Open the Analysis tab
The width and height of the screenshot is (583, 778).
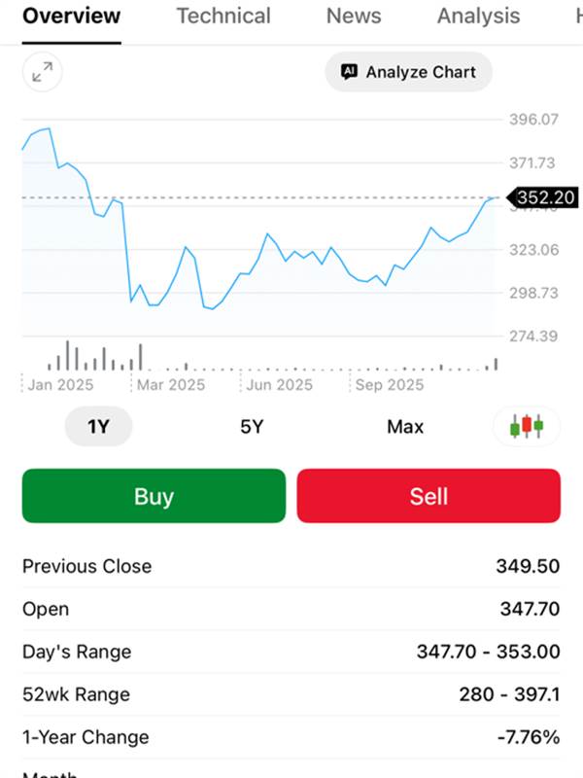(478, 17)
